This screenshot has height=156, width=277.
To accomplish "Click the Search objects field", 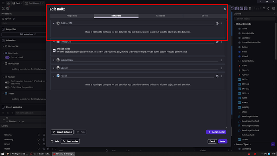I will click(255, 18).
